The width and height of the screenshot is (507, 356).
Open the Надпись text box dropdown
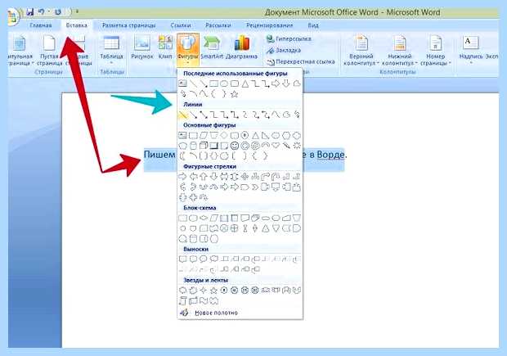[471, 49]
